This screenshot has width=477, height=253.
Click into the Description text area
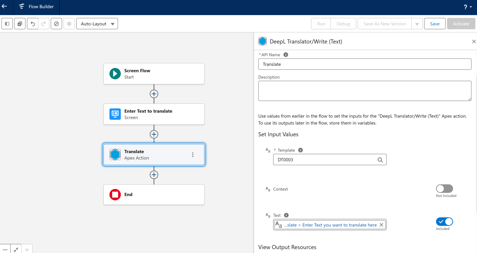coord(365,91)
